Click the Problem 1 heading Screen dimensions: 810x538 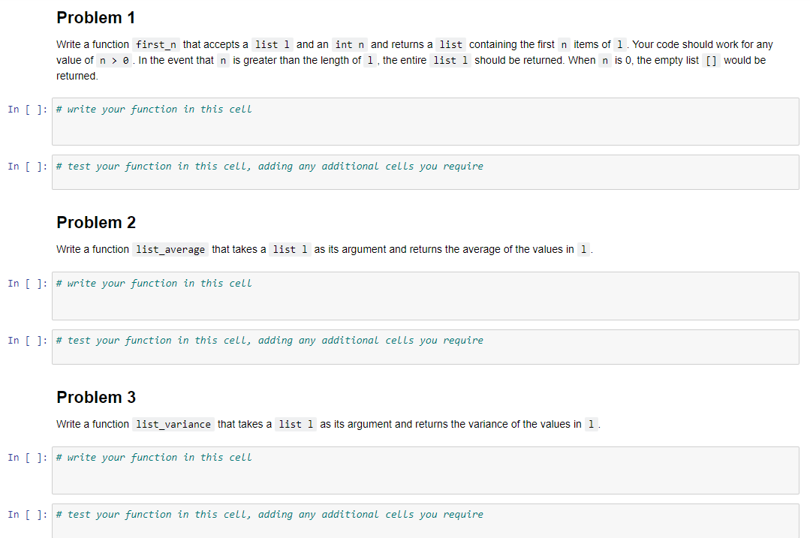(x=96, y=17)
